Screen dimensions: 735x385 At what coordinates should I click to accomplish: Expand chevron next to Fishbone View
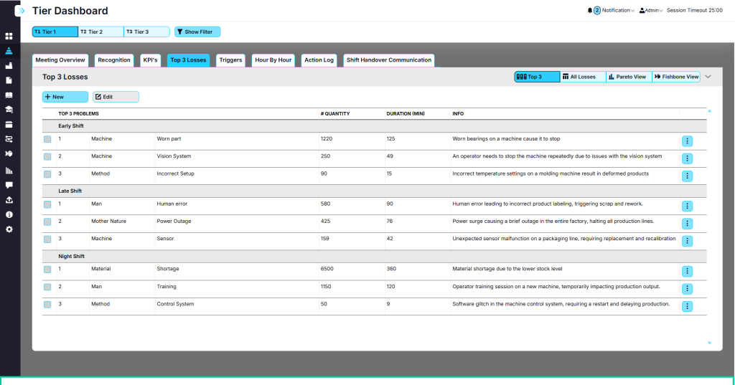click(x=708, y=77)
